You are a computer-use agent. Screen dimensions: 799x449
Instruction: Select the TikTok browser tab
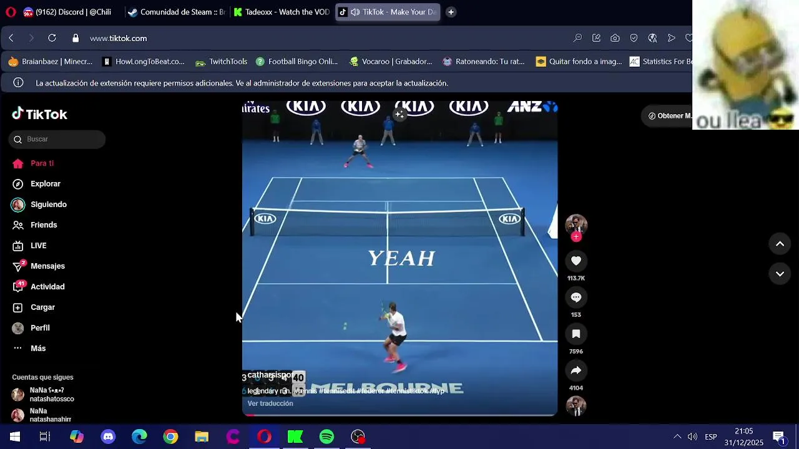pos(387,12)
